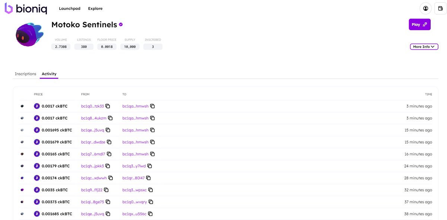Image resolution: width=447 pixels, height=220 pixels.
Task: Copy the bc1qx...u556c to address
Action: [150, 214]
